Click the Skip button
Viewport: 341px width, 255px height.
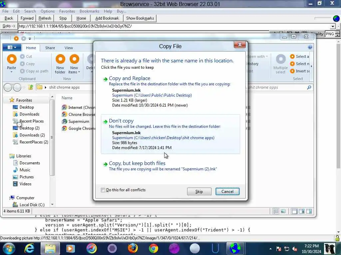tap(199, 192)
